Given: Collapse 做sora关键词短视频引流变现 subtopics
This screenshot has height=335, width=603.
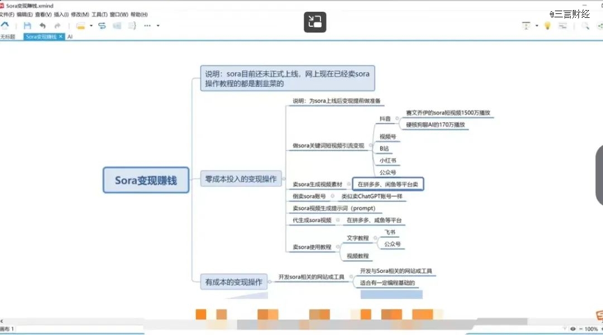Looking at the screenshot, I should point(370,145).
